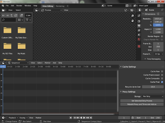
Task: Toggle auto keying record button
Action: (x=71, y=118)
